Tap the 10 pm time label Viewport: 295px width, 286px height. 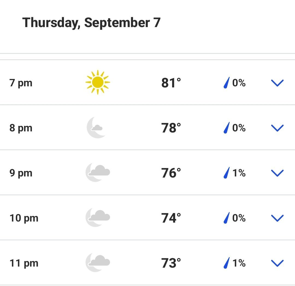point(24,218)
